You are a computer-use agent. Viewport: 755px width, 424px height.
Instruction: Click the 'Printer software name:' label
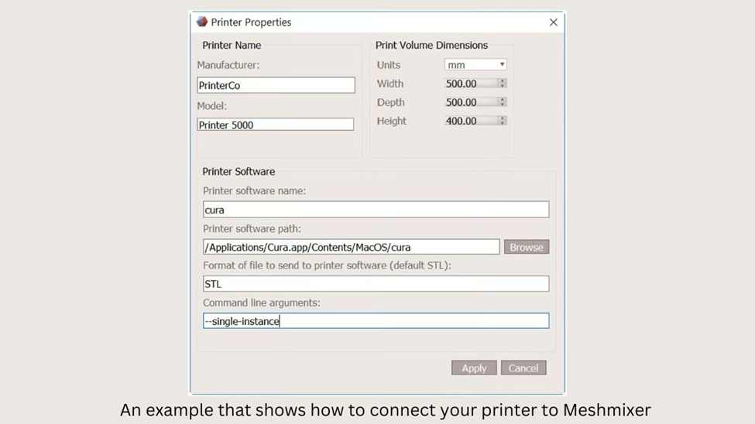(254, 190)
